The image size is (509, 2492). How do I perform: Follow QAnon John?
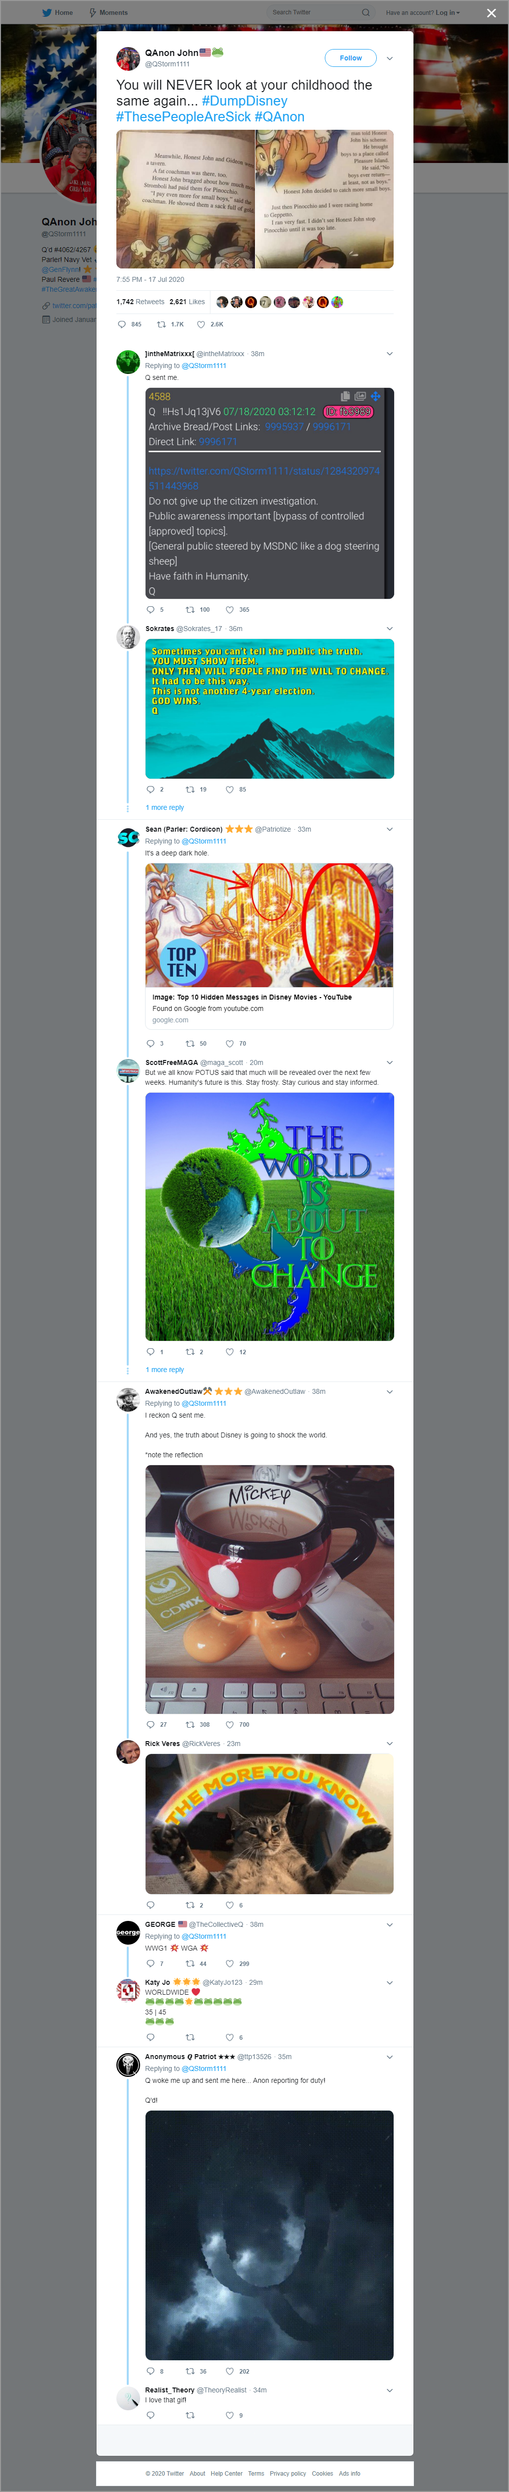point(350,58)
